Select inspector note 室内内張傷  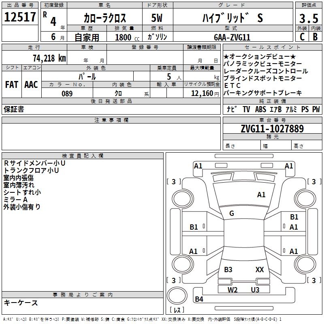[x=18, y=178]
